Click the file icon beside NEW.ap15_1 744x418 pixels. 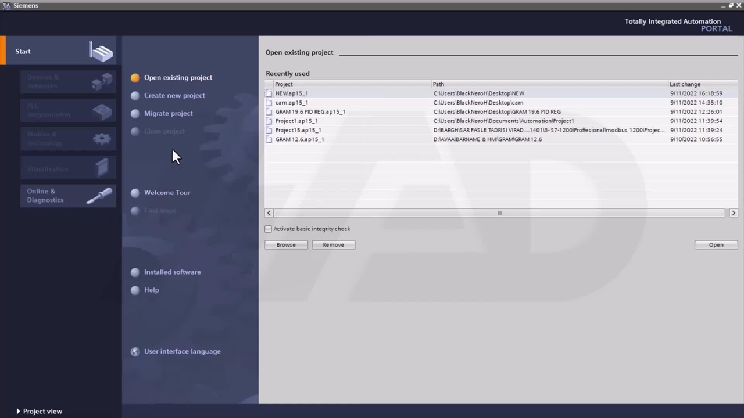[269, 93]
